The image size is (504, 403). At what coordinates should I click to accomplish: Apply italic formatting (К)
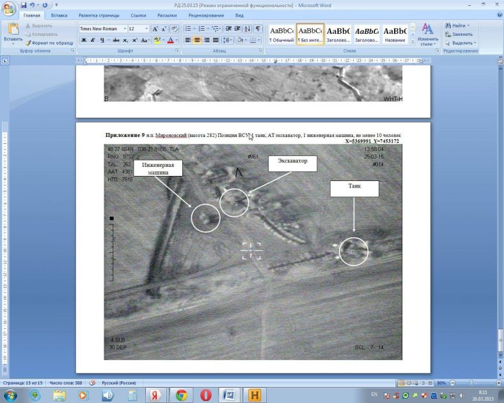pos(93,40)
